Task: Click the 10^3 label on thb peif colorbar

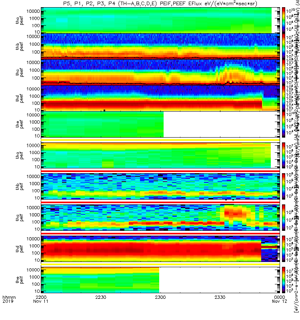Action: tap(290, 196)
